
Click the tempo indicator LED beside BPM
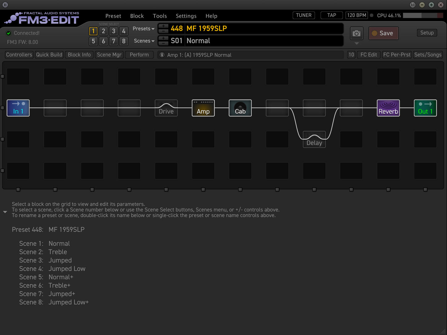point(372,15)
